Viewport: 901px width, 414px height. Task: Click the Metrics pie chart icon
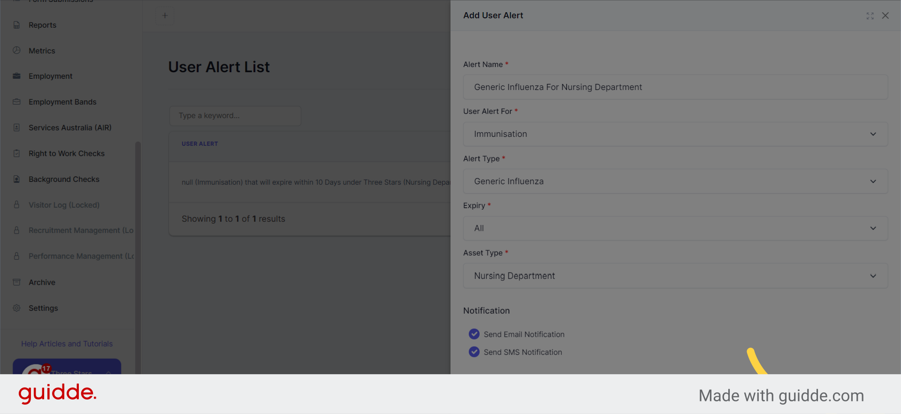(17, 50)
